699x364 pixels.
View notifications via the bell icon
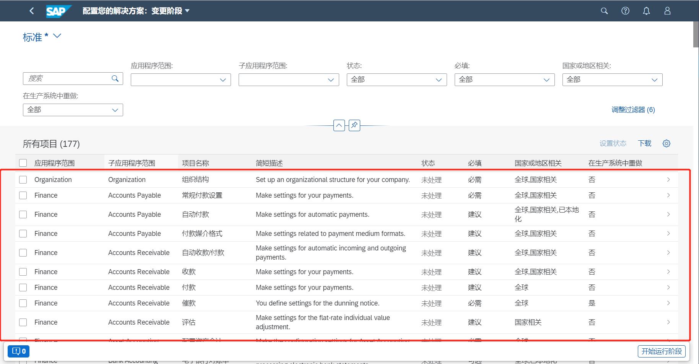tap(646, 11)
